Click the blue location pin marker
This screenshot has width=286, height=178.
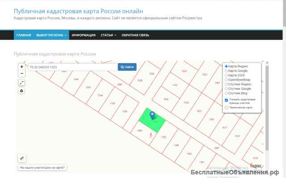152,115
